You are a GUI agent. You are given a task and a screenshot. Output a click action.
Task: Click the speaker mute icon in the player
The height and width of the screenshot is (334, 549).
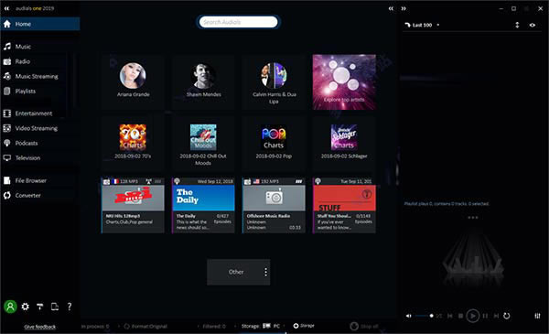pos(409,316)
